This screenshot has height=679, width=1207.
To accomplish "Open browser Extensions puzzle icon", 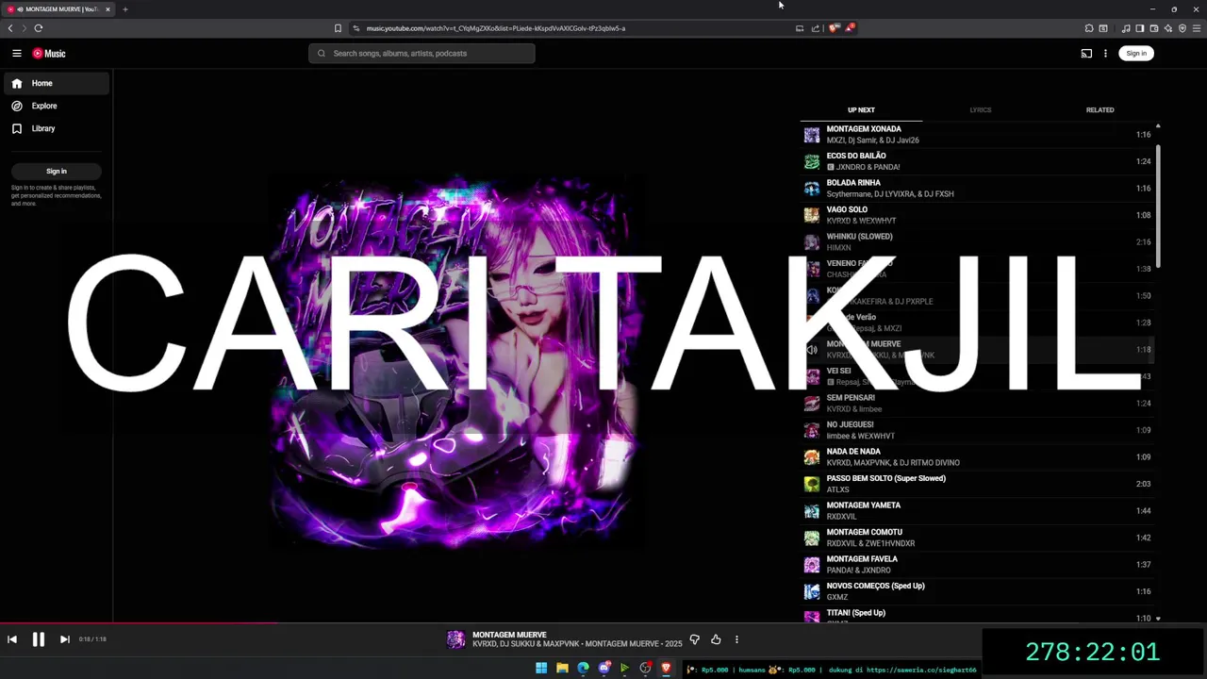I will 1089,28.
